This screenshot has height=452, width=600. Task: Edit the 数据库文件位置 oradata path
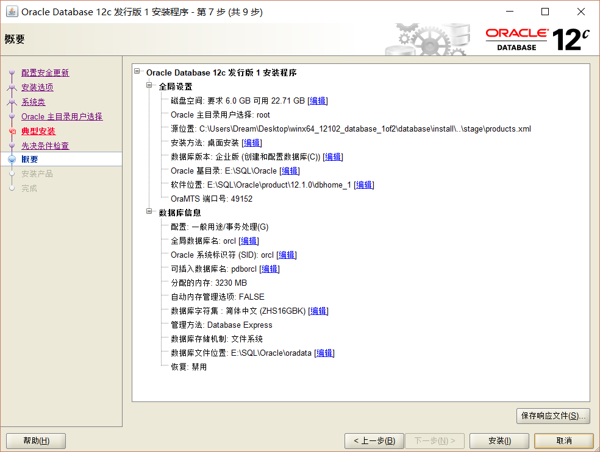click(324, 353)
